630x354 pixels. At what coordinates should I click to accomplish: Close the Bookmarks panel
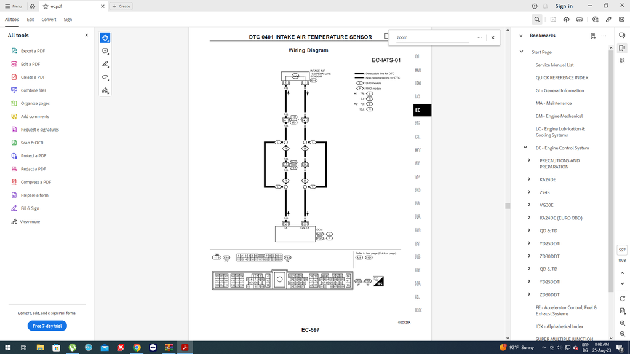click(x=521, y=36)
